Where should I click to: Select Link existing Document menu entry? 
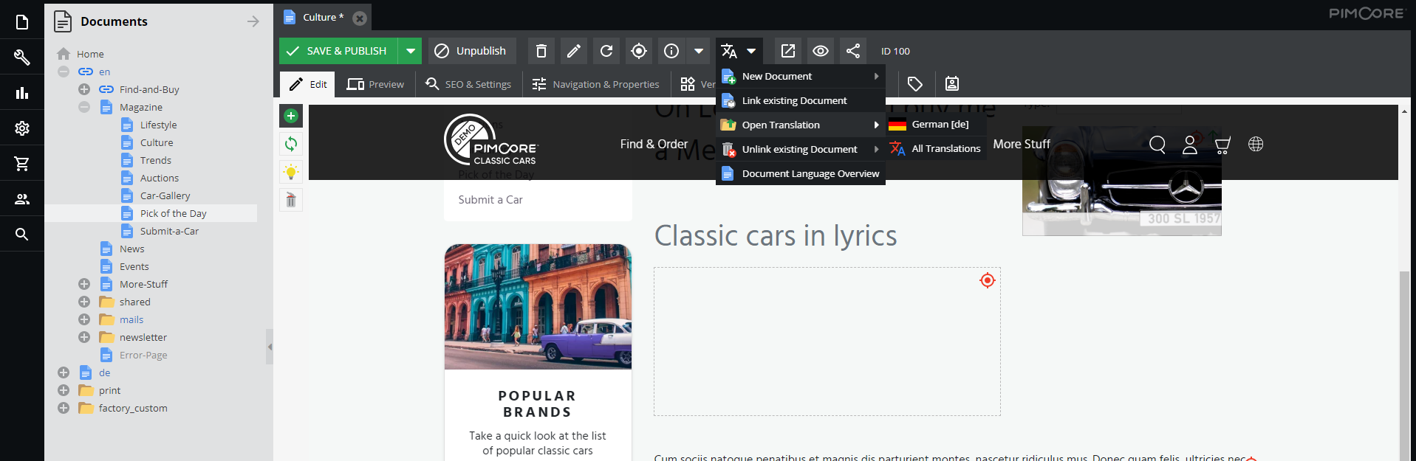(x=801, y=100)
